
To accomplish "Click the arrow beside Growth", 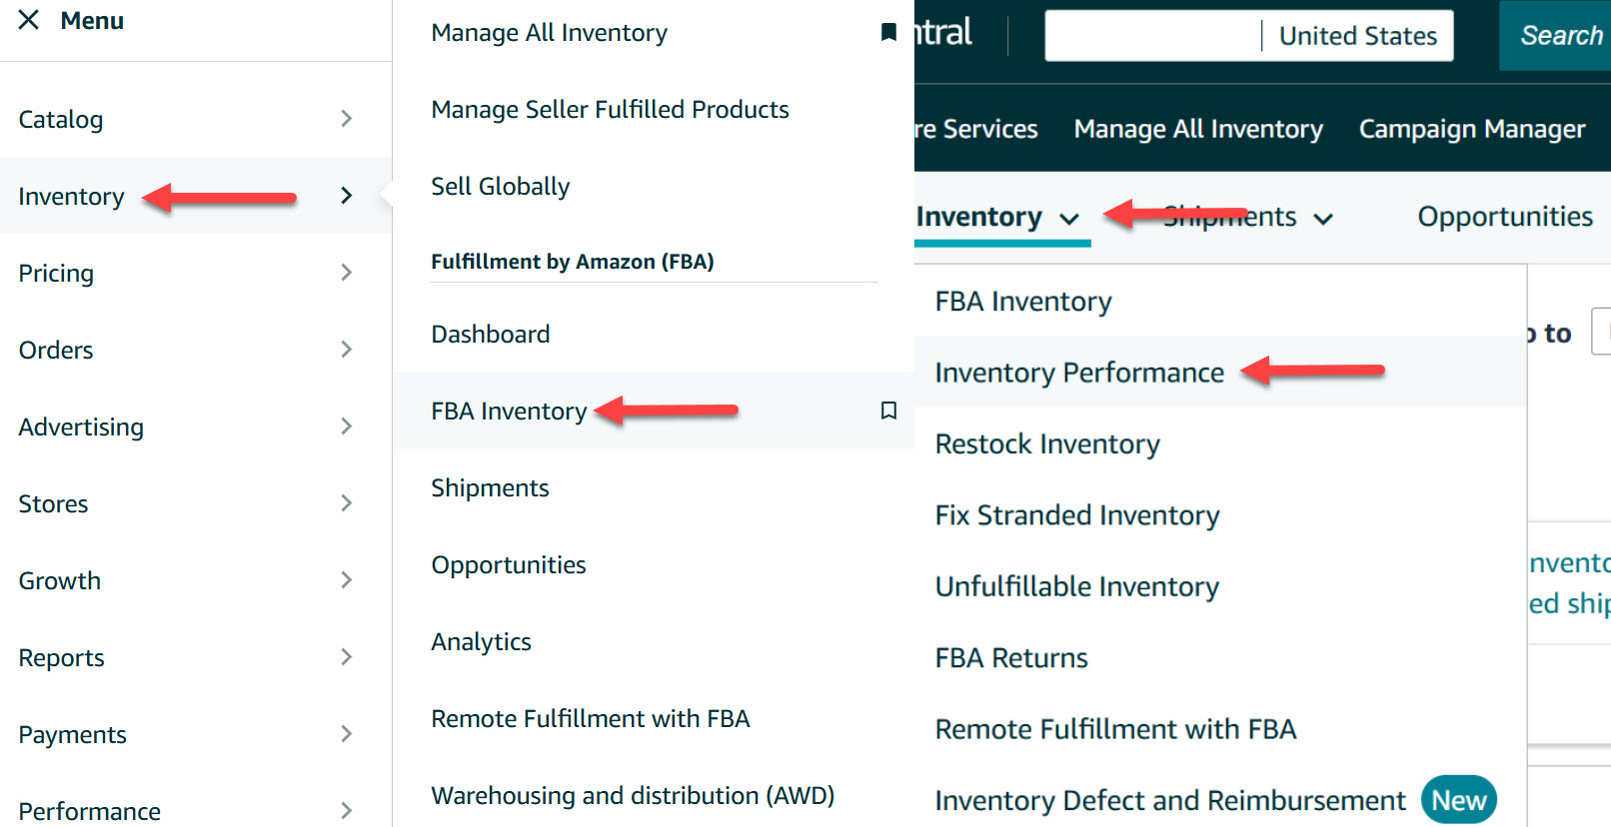I will pyautogui.click(x=346, y=580).
